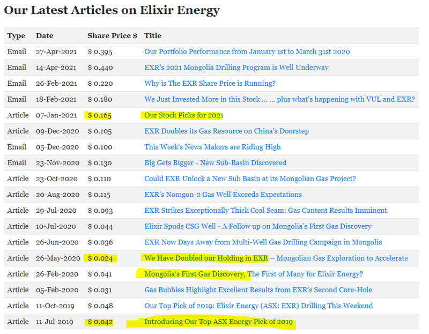Screen dimensions: 429x334
Task: Click the share price '$ 0.036'
Action: tap(100, 242)
